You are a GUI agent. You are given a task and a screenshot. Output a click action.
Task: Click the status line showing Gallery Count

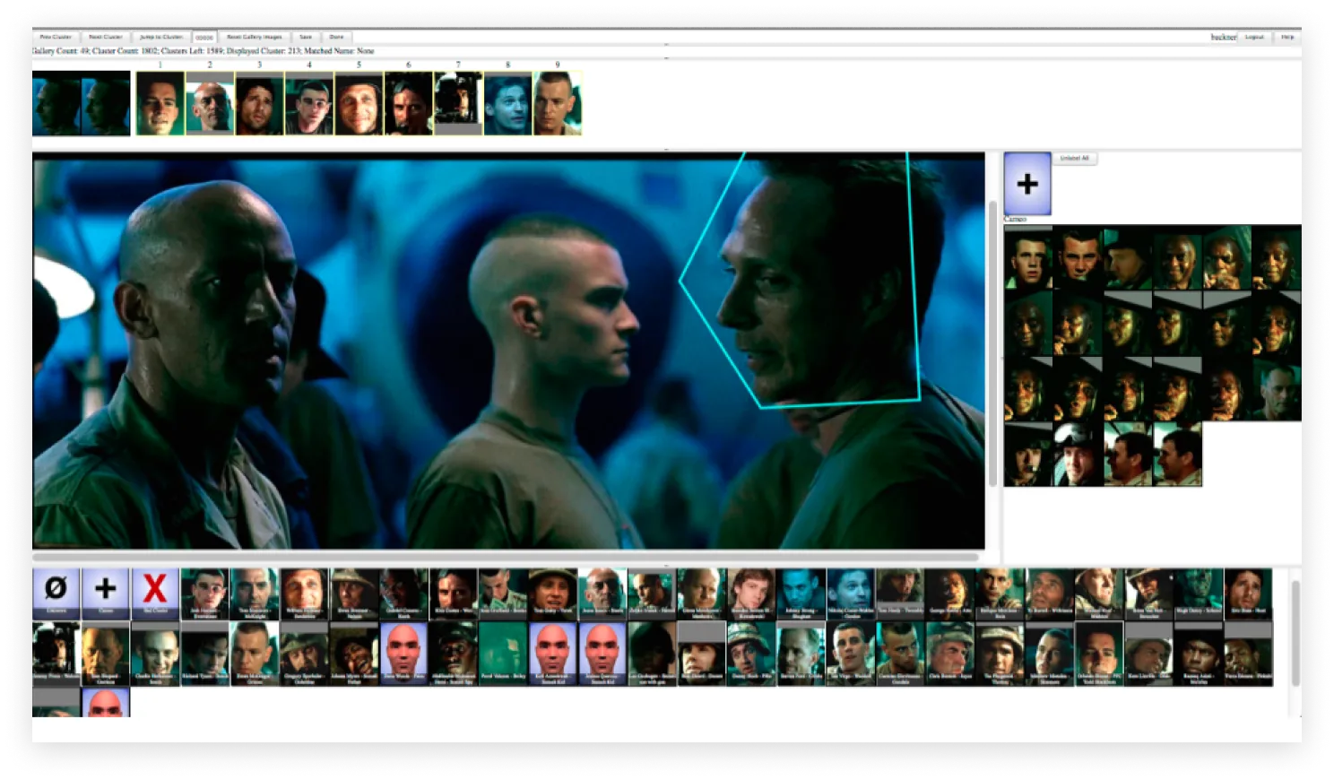[x=204, y=51]
